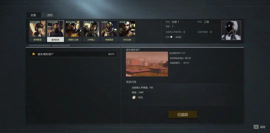Viewport: 270px width, 133px height.
Task: Click the 玩家 1 name field
Action: pos(175,22)
